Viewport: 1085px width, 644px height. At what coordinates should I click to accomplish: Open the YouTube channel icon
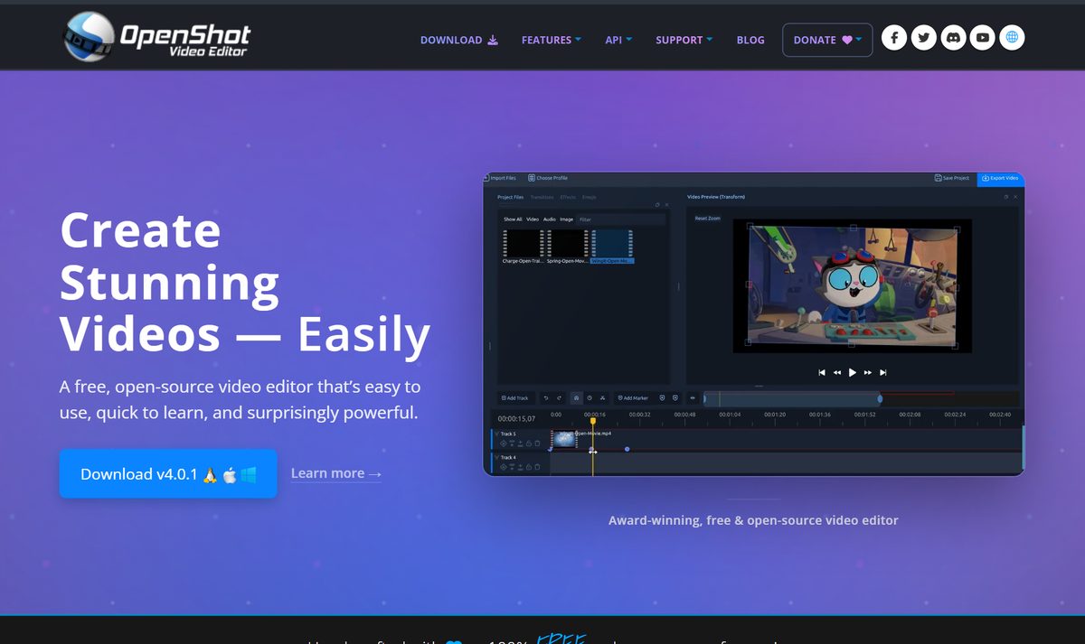982,38
